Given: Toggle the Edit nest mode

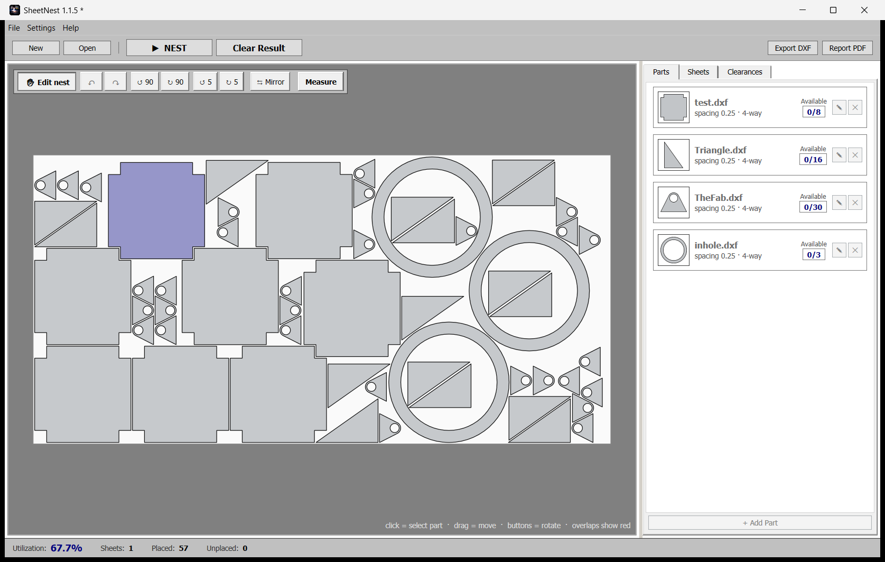Looking at the screenshot, I should [48, 82].
